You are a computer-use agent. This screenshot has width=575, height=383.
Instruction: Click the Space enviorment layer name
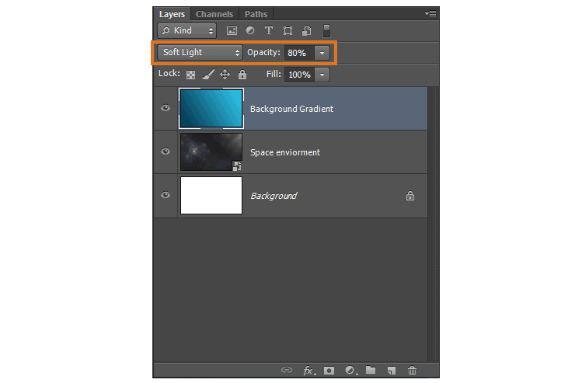tap(285, 152)
